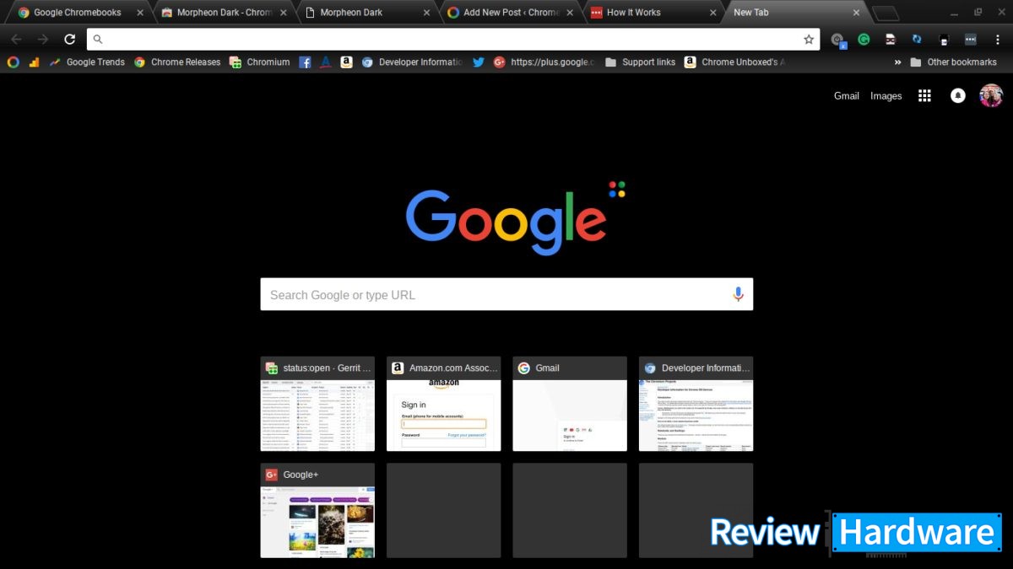Click the masked face extension icon
Screen dimensions: 1013x569
[890, 39]
